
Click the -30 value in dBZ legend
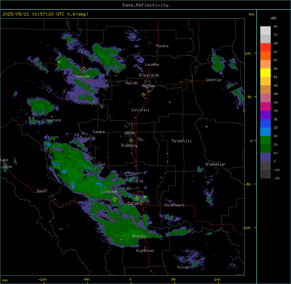click(x=276, y=178)
